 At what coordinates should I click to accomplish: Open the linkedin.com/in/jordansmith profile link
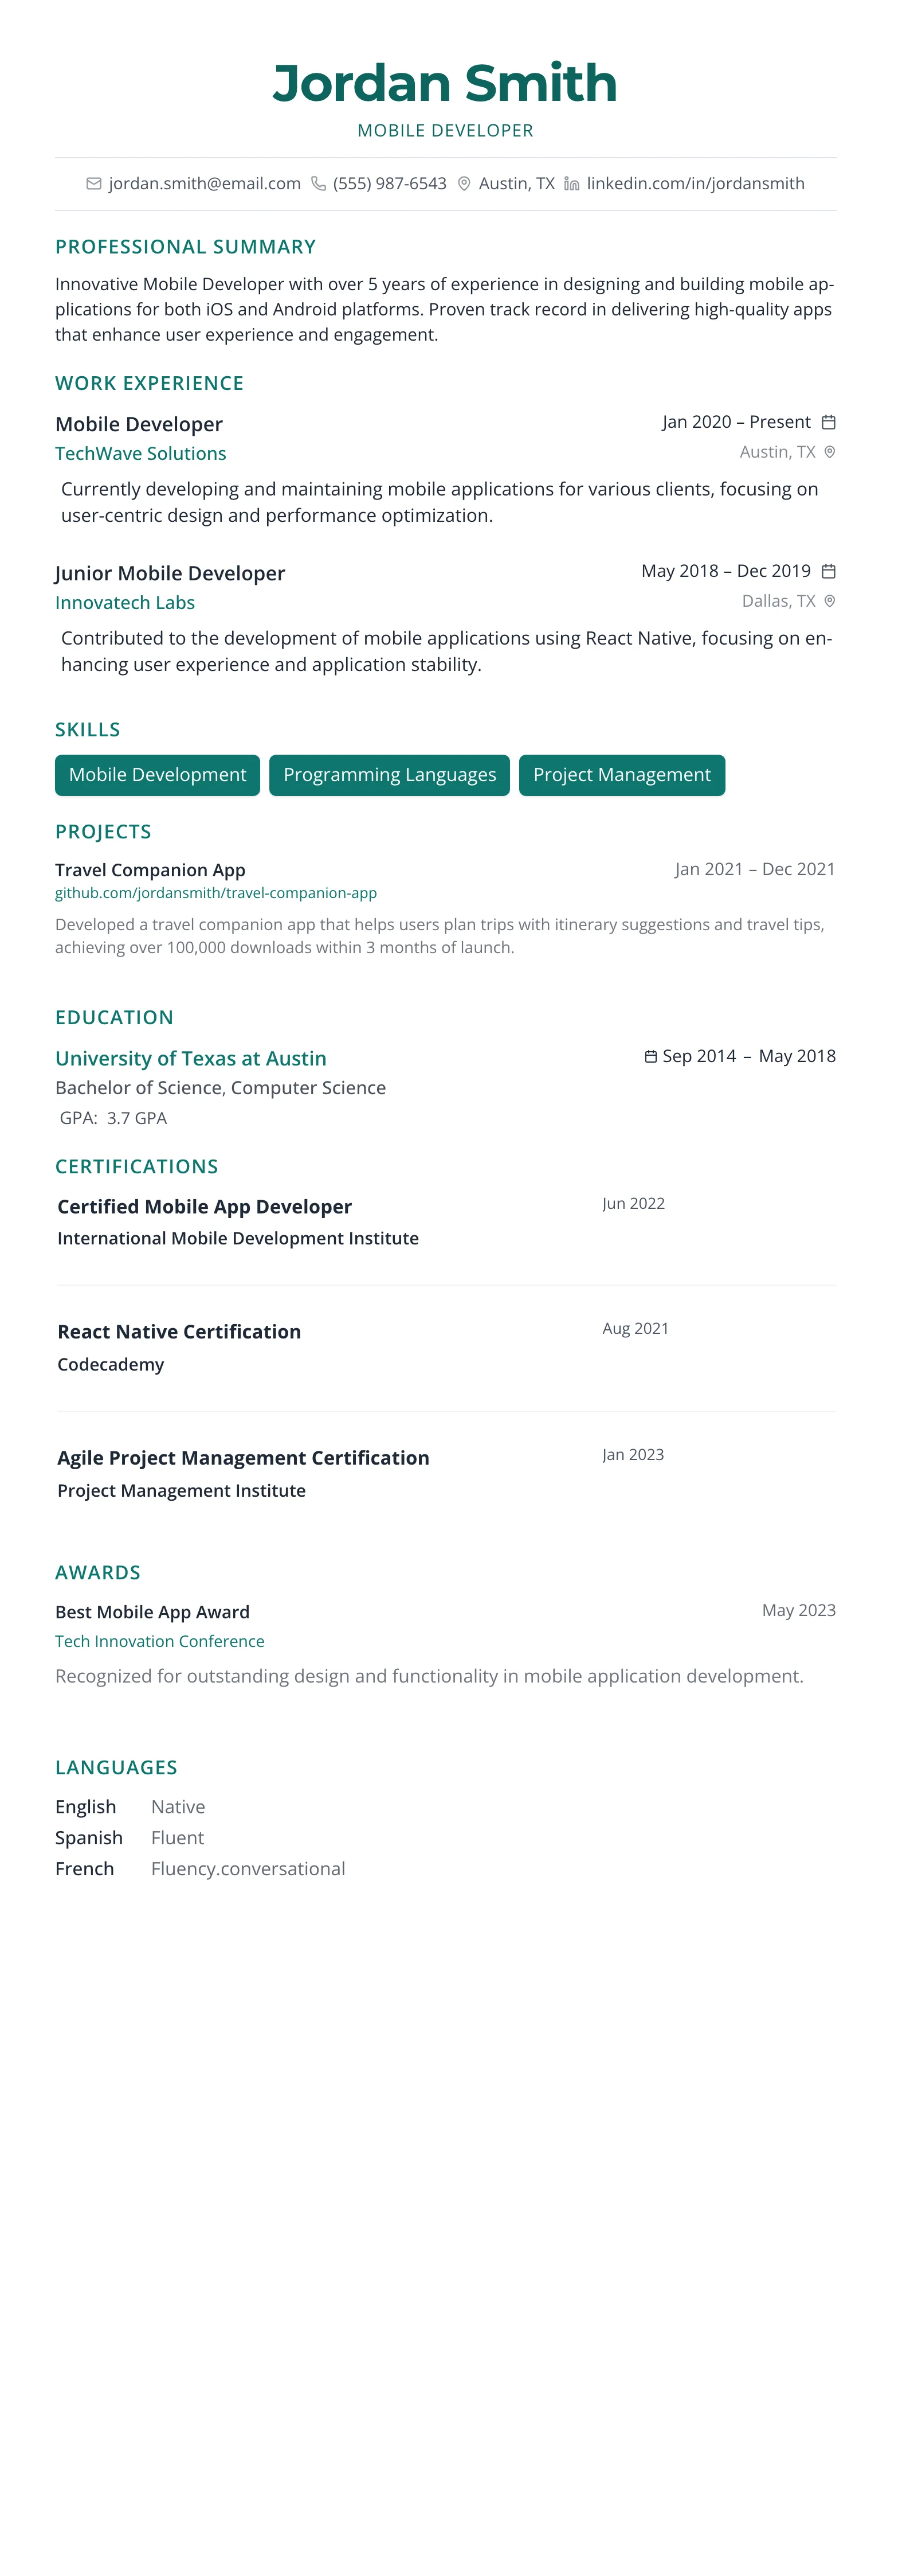695,184
